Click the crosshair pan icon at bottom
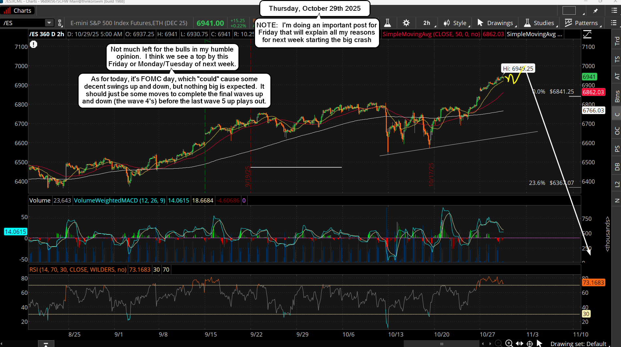 [530, 343]
